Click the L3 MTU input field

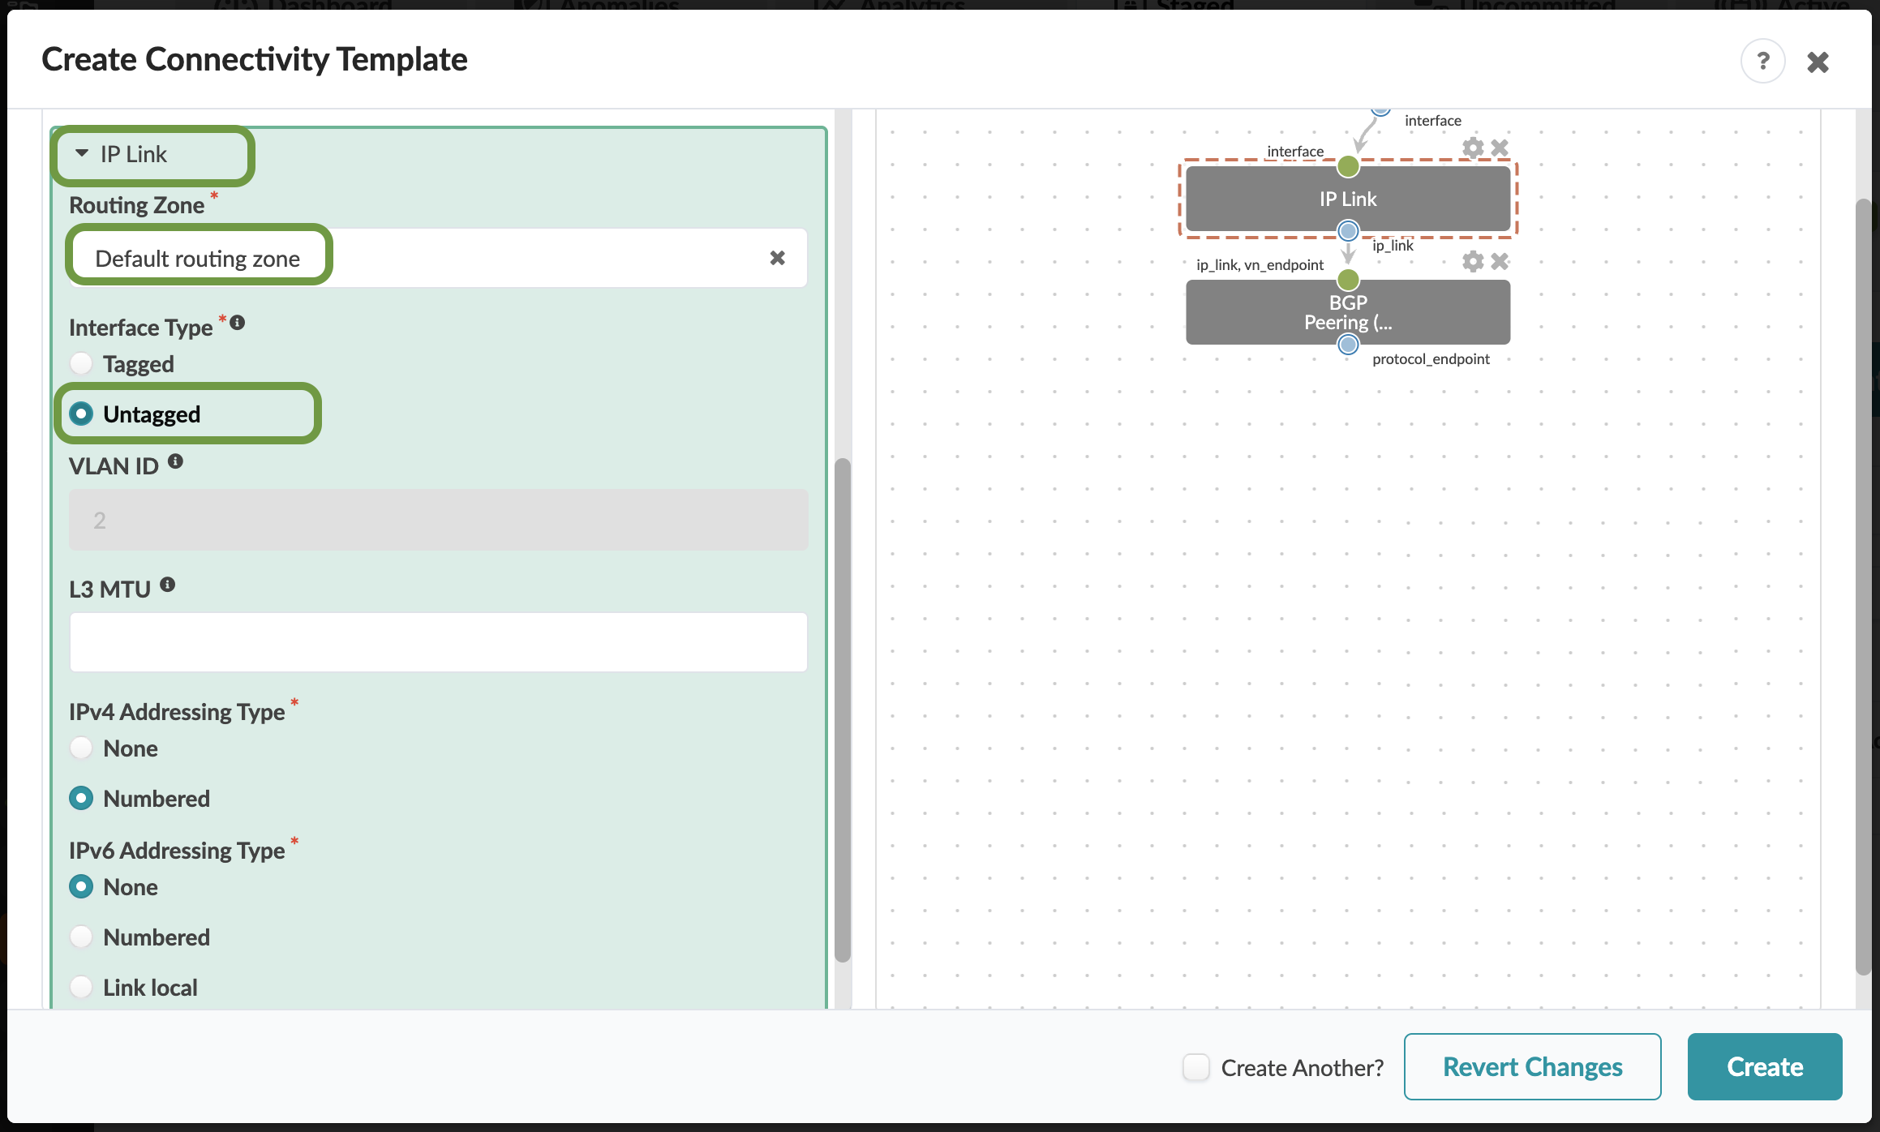pyautogui.click(x=438, y=642)
